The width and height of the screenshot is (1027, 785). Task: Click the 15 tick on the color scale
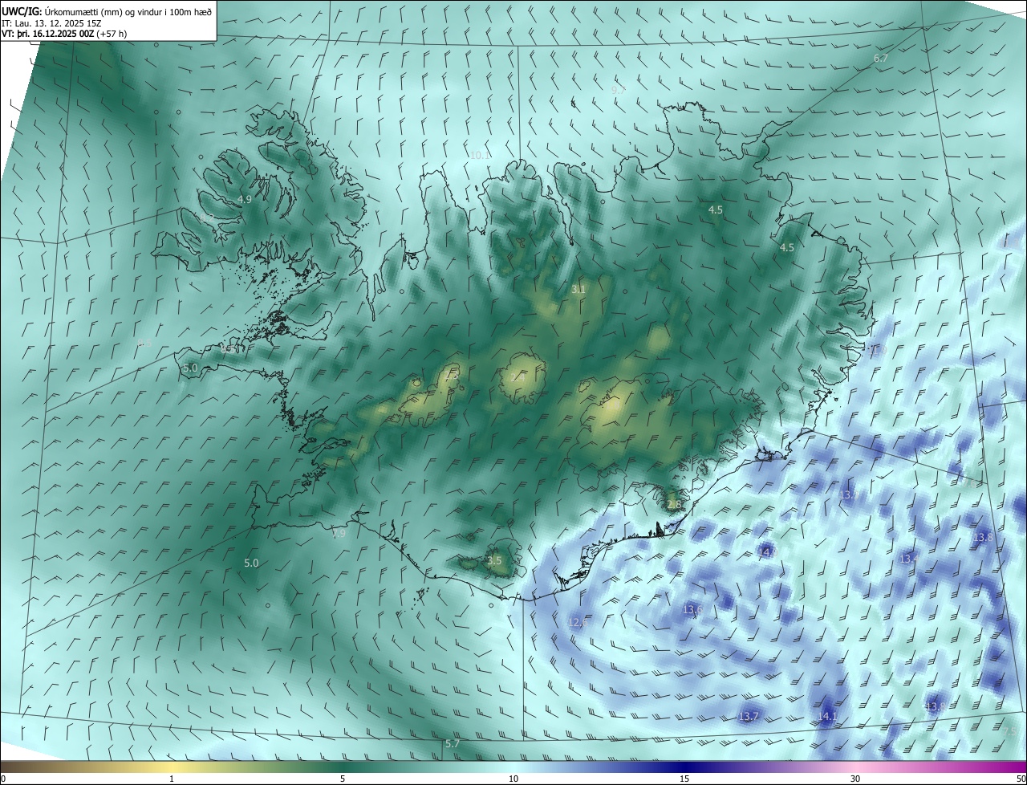tap(684, 779)
